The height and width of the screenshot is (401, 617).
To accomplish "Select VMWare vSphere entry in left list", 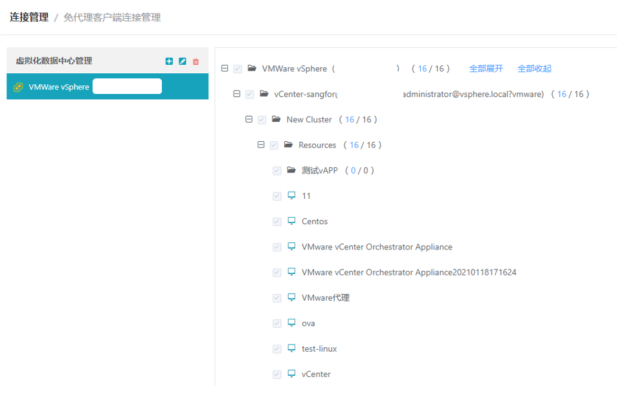I will tap(59, 87).
